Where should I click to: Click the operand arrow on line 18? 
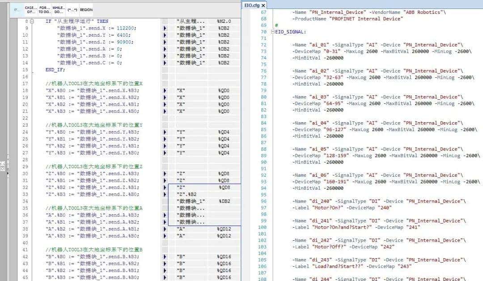point(165,90)
